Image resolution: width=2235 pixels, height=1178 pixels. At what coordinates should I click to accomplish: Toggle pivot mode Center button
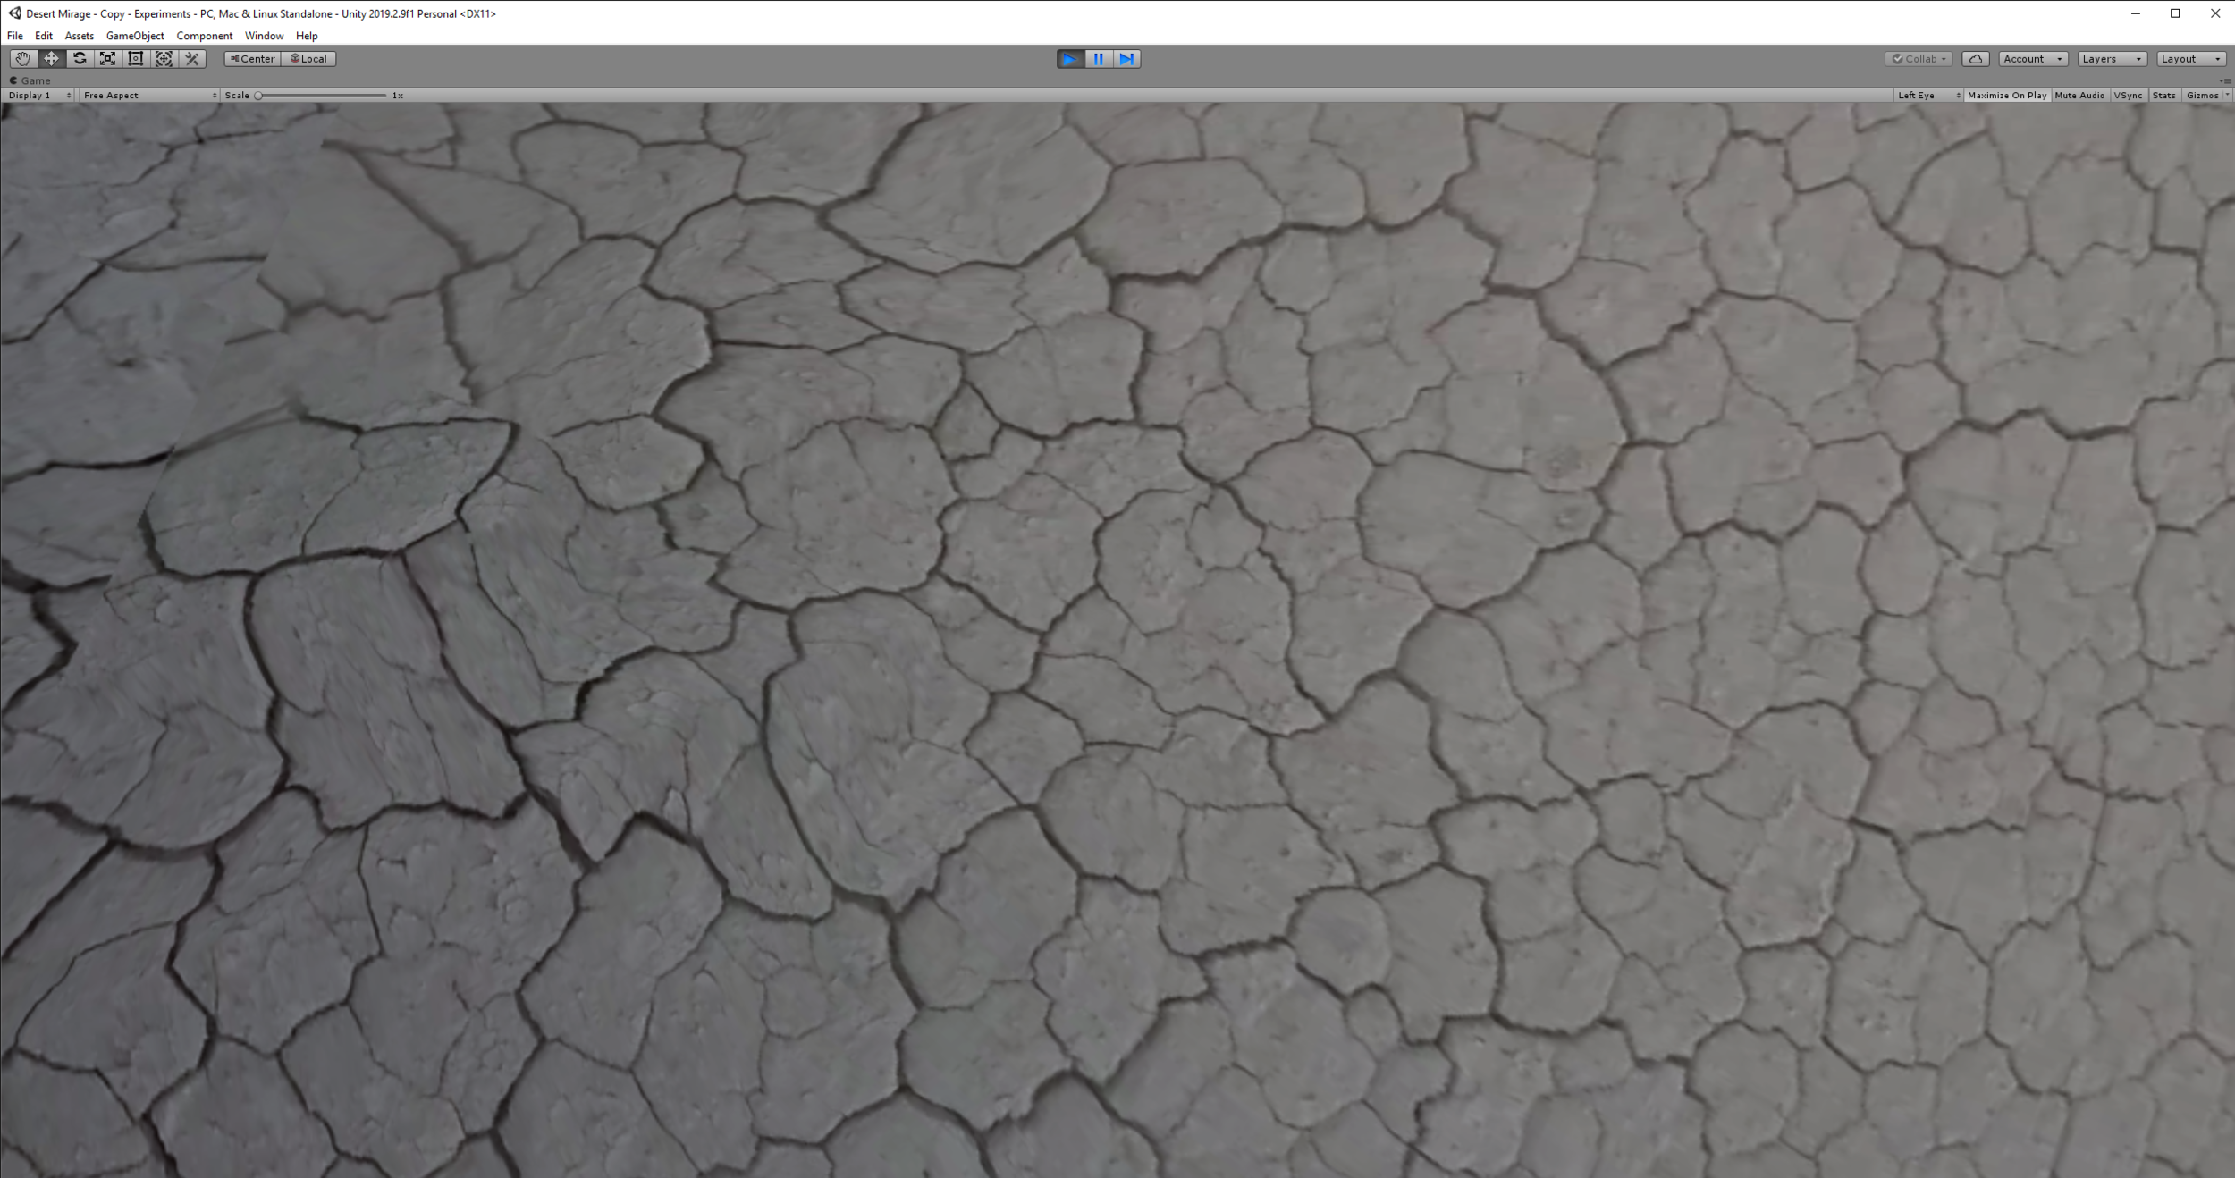(253, 59)
